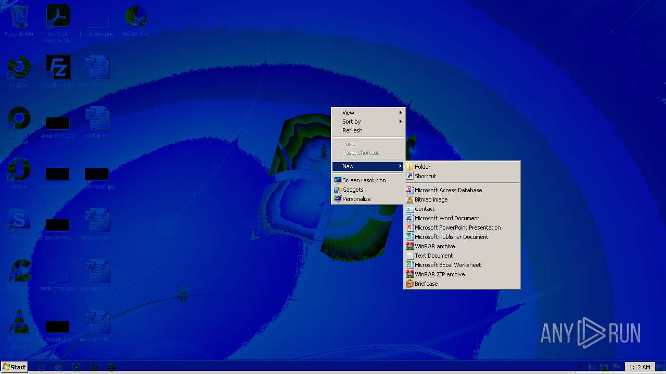Viewport: 666px width, 374px height.
Task: Select the FileZilla Client desktop shortcut
Action: click(x=58, y=72)
